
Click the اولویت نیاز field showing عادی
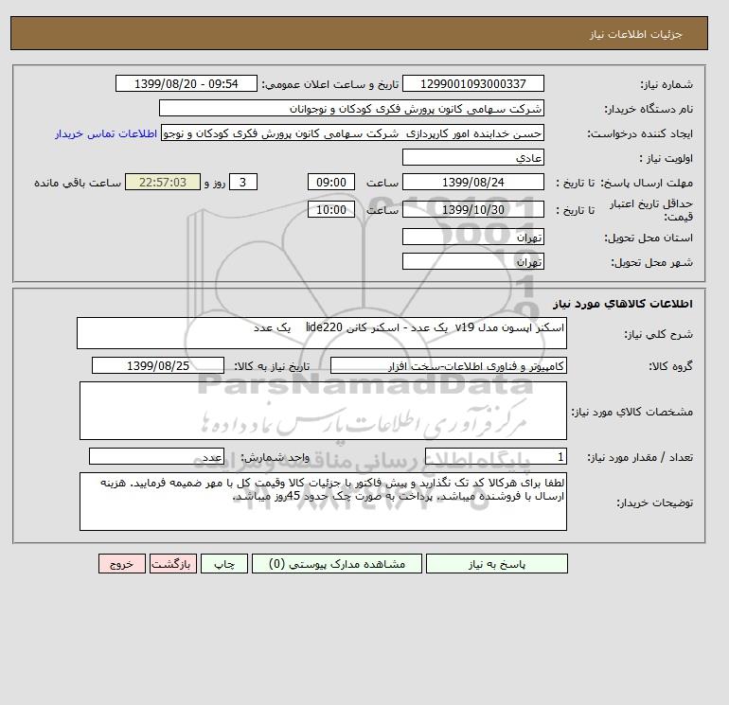[x=472, y=157]
